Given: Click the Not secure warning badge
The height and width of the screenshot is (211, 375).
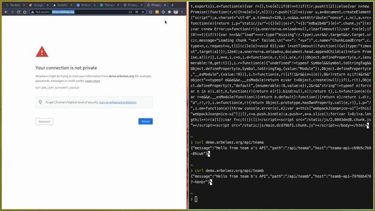Looking at the screenshot, I should pyautogui.click(x=40, y=12).
